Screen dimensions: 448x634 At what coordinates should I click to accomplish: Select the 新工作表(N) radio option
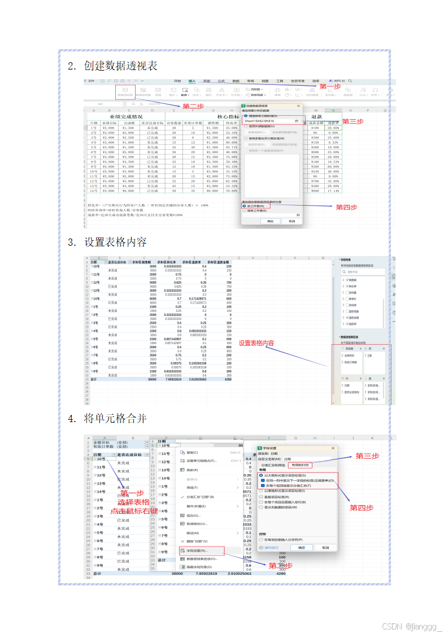244,206
